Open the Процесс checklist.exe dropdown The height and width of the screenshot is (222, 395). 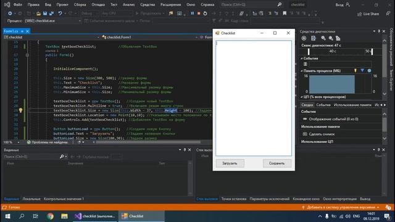pos(80,21)
